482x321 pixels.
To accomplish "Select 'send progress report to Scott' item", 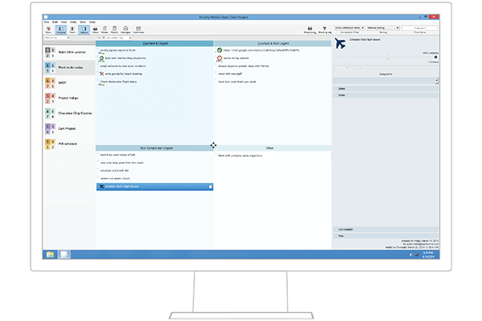I will (118, 50).
